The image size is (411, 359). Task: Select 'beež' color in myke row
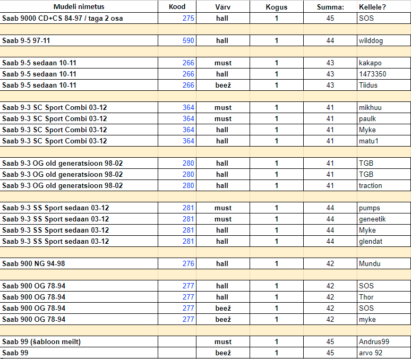223,319
